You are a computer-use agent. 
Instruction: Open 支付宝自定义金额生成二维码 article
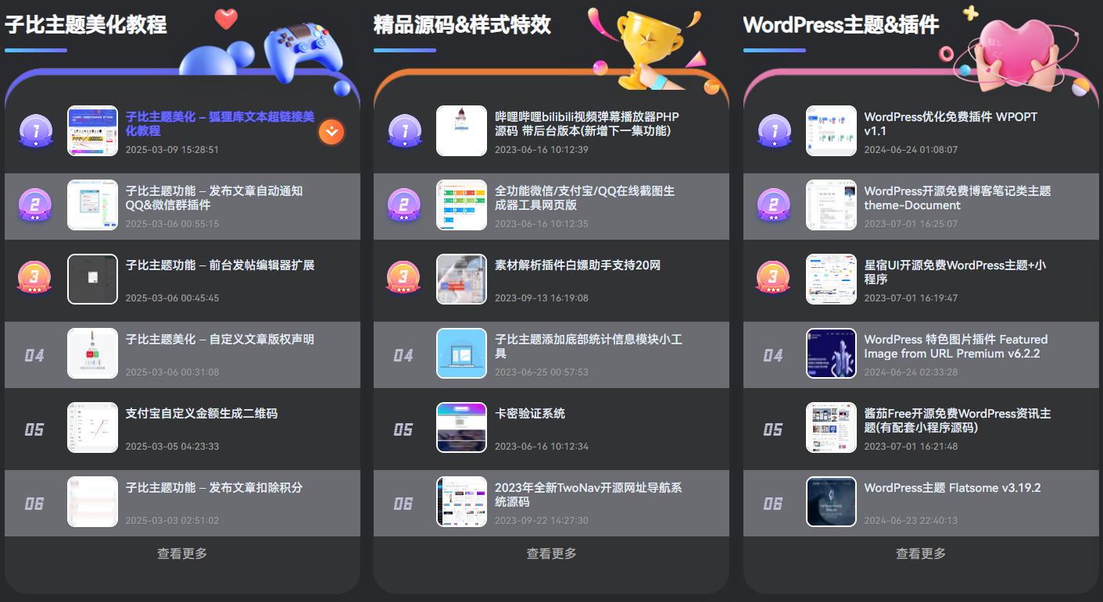pos(202,413)
